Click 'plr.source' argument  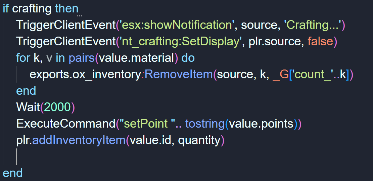pos(276,42)
